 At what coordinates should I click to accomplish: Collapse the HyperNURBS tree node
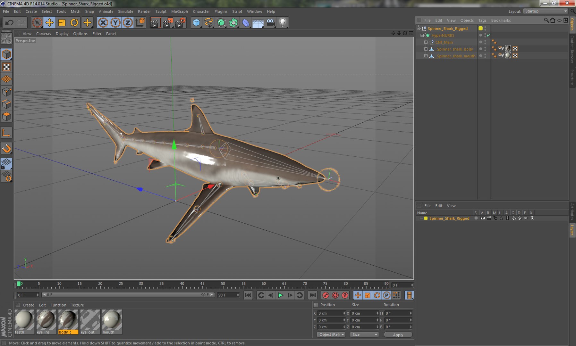point(422,35)
